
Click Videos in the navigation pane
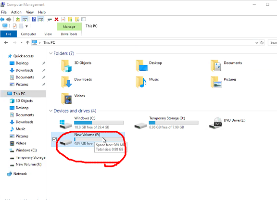pos(18,143)
